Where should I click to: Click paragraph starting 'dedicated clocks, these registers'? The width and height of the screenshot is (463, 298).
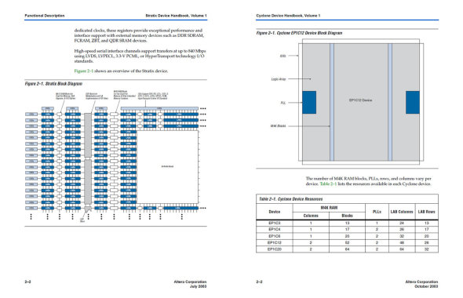tap(139, 35)
